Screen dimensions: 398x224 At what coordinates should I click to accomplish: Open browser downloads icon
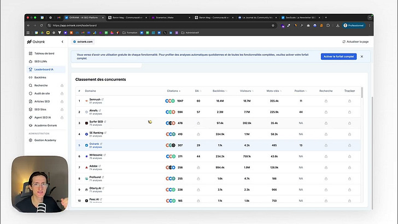(338, 25)
